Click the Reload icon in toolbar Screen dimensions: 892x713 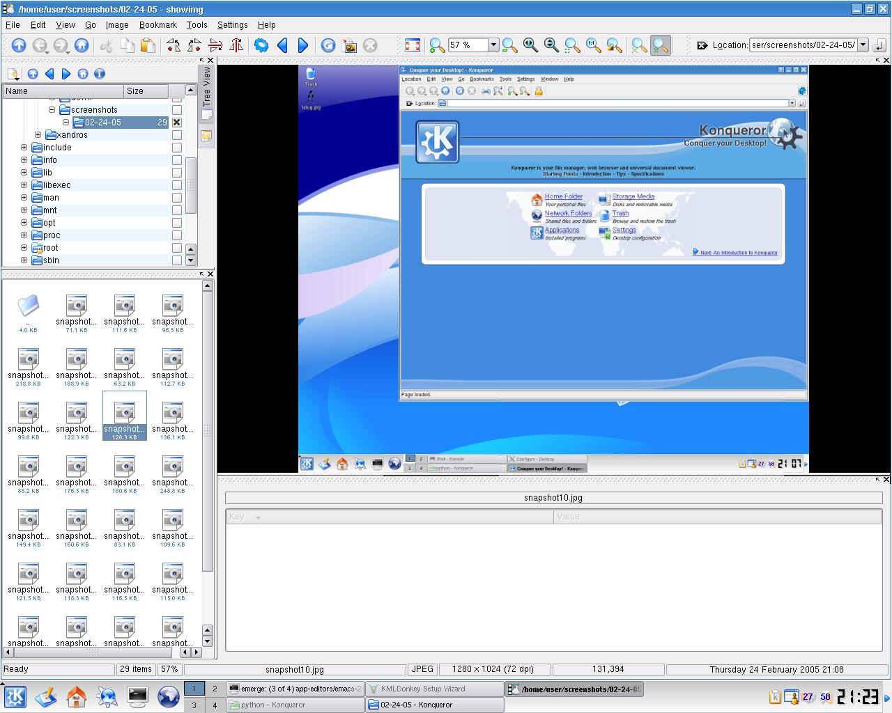point(328,45)
